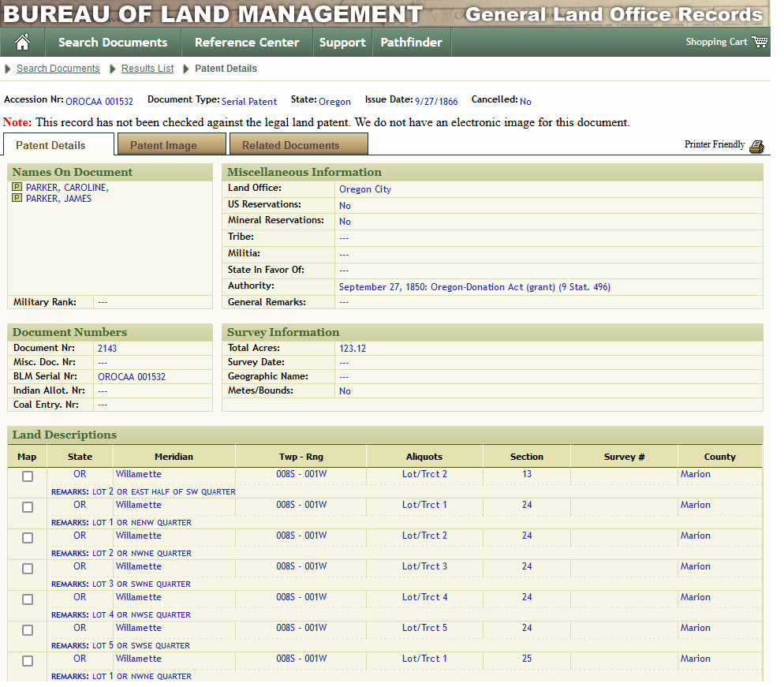
Task: Click the Oregon-Donation Act authority text
Action: tap(475, 287)
